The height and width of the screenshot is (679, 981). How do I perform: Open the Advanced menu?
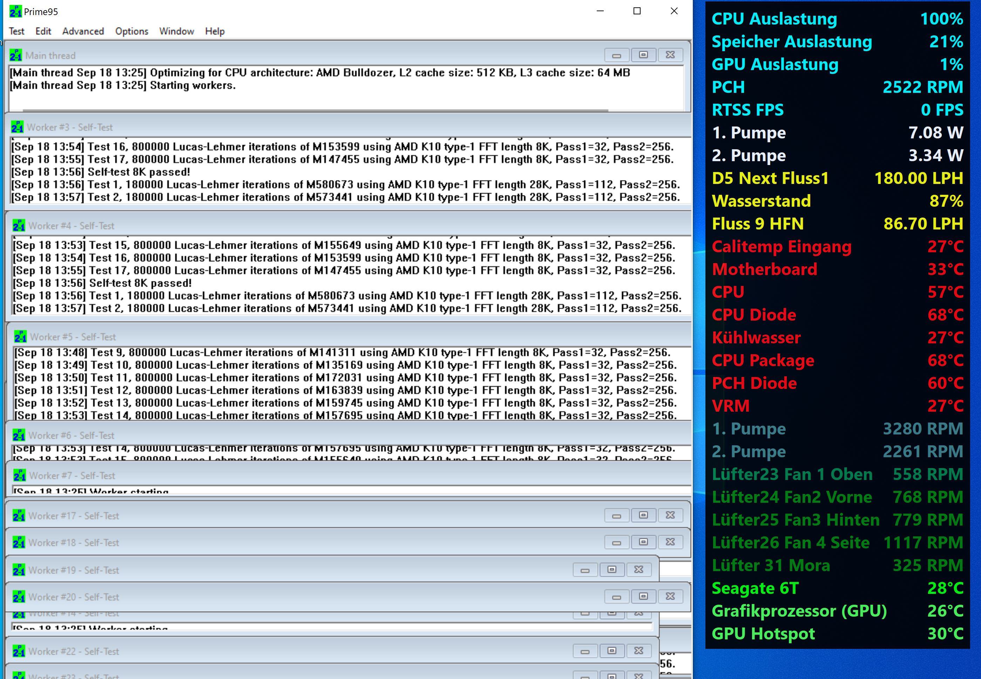click(x=83, y=31)
